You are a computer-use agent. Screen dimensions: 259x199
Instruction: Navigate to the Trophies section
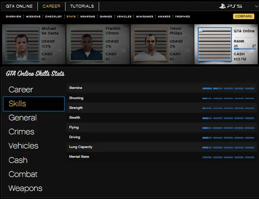pos(182,16)
